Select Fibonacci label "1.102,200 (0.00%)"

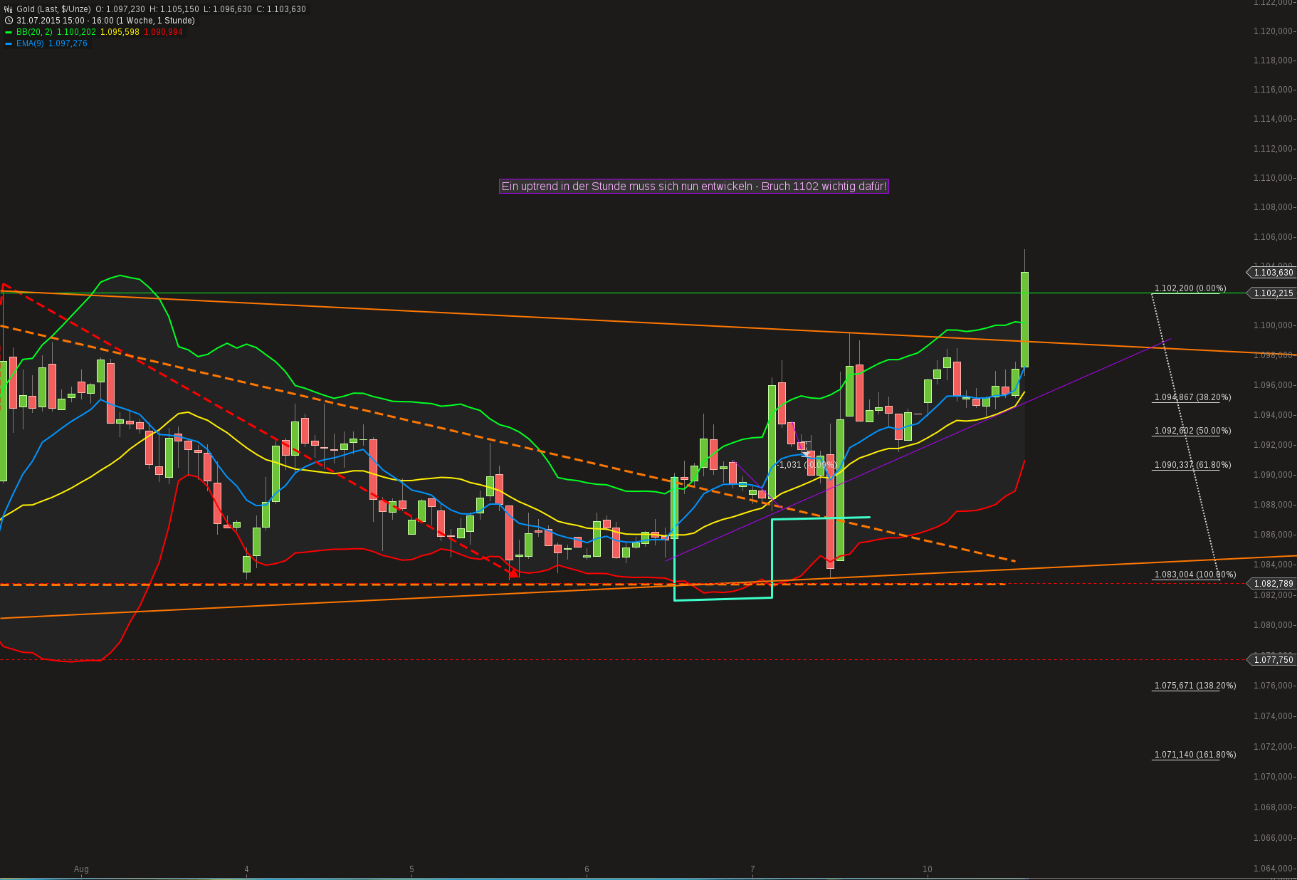pyautogui.click(x=1190, y=288)
